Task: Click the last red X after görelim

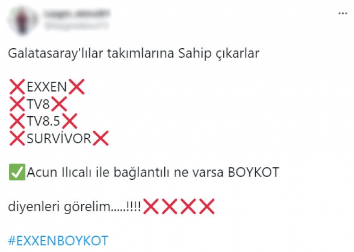Action: (207, 206)
